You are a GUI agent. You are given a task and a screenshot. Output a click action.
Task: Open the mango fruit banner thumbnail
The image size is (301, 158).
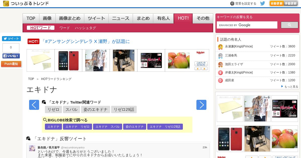click(x=179, y=60)
